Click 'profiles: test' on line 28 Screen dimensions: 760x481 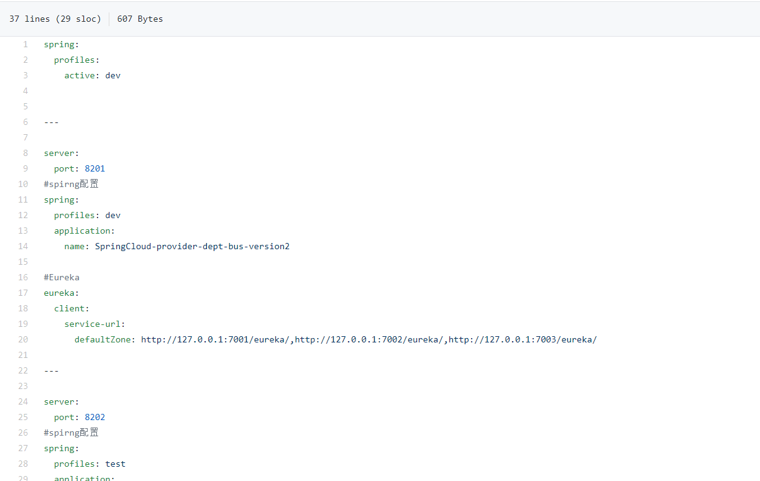pos(90,464)
